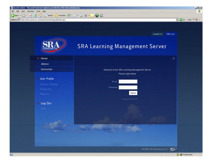Expand the Edit icon dropdown arrow

[x=89, y=15]
